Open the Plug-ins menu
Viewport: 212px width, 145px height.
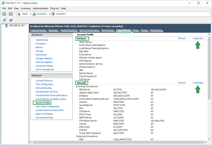[55, 8]
